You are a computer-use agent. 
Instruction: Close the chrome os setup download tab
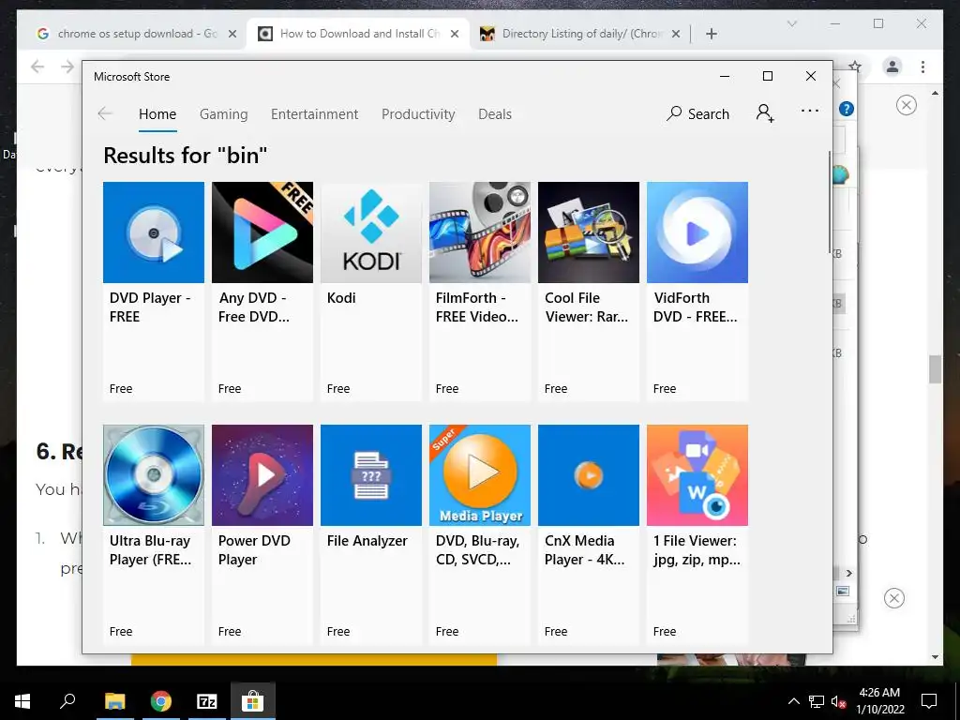point(232,34)
